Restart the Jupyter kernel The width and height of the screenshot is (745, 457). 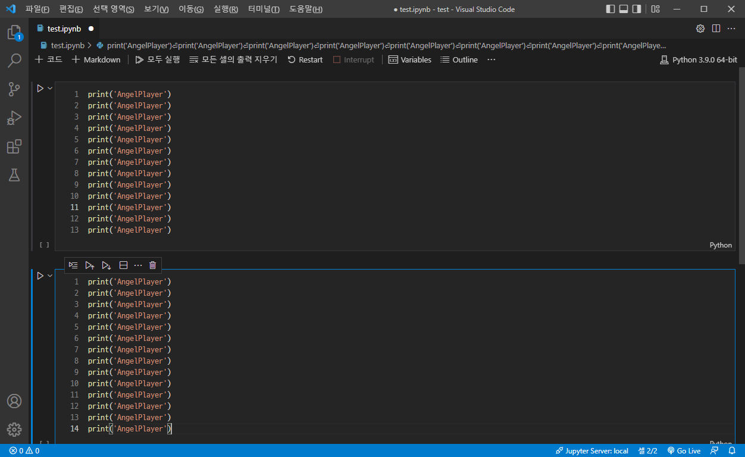pyautogui.click(x=305, y=60)
